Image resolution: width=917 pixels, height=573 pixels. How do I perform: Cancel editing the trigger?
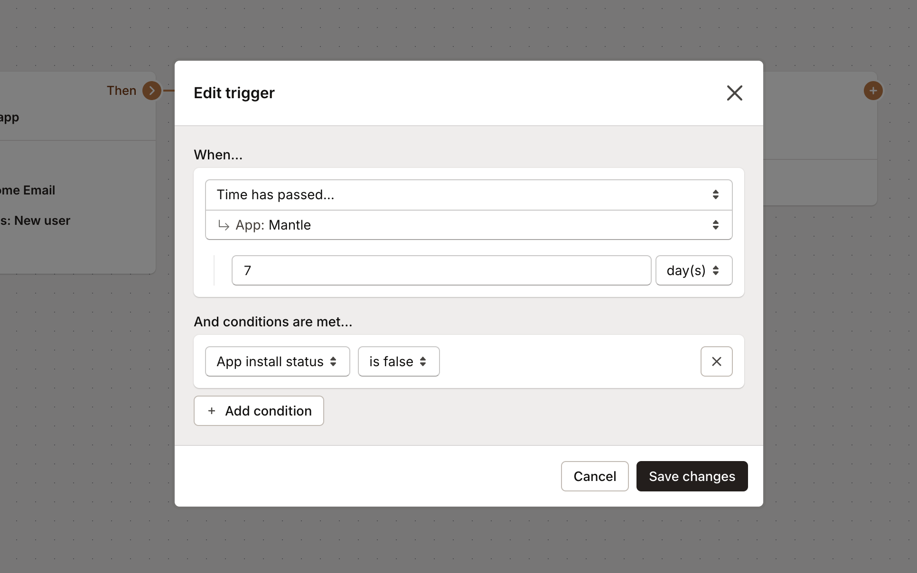[x=594, y=476]
